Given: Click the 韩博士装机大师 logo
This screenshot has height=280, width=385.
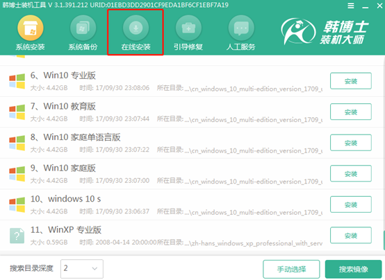Looking at the screenshot, I should coord(325,32).
